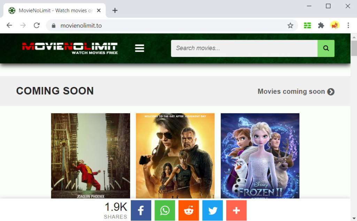Share the page on Facebook

tap(141, 210)
